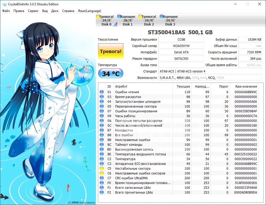This screenshot has width=266, height=205.
Task: Click the Версия прошивки field CC6B
Action: click(181, 39)
